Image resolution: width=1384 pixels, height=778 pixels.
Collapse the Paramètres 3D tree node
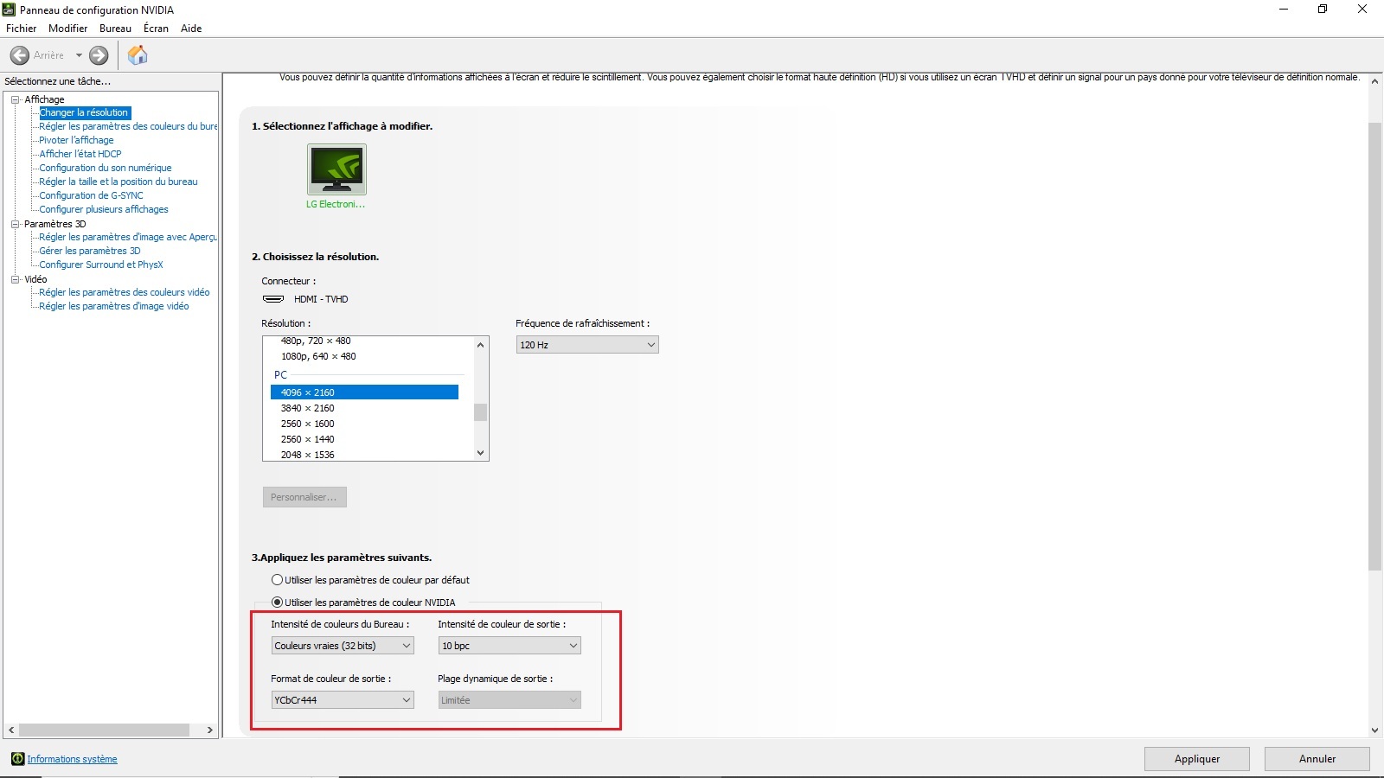coord(15,224)
